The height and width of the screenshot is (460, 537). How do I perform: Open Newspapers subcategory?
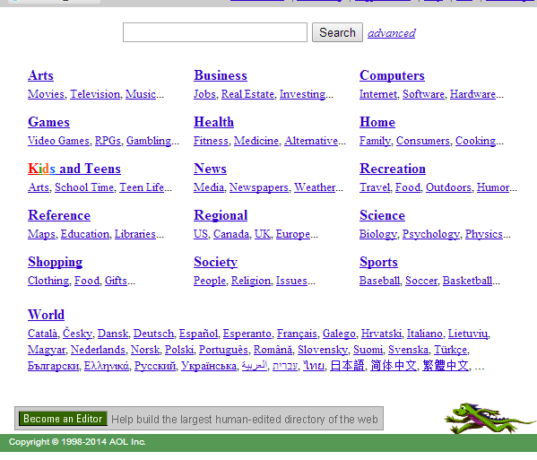click(259, 187)
